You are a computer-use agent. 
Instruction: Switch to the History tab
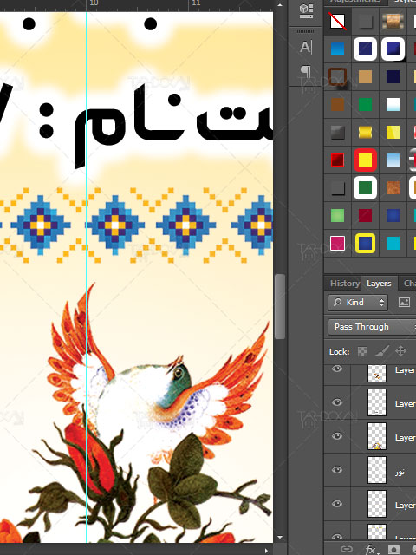(x=345, y=284)
